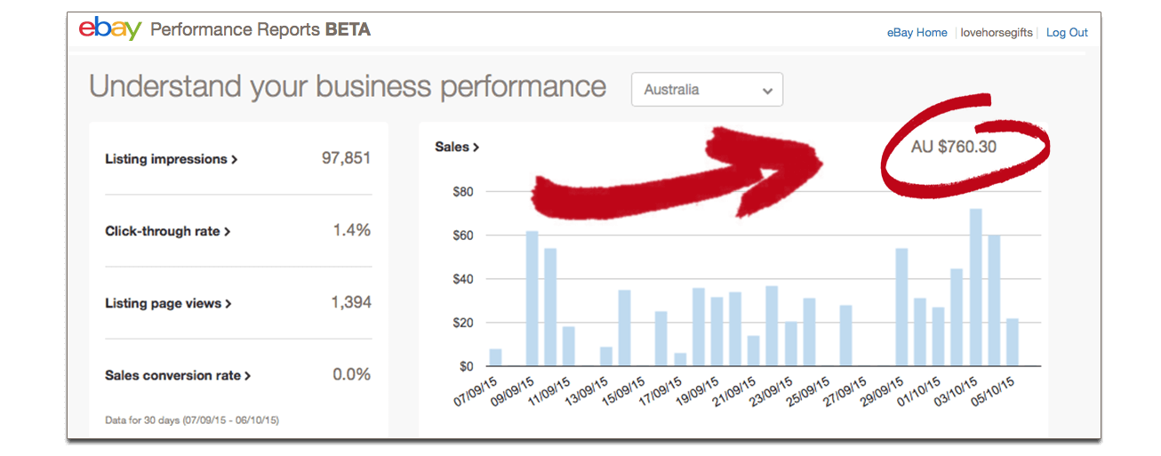The height and width of the screenshot is (456, 1161).
Task: Click the last bar after 05/10/15
Action: [x=1012, y=342]
